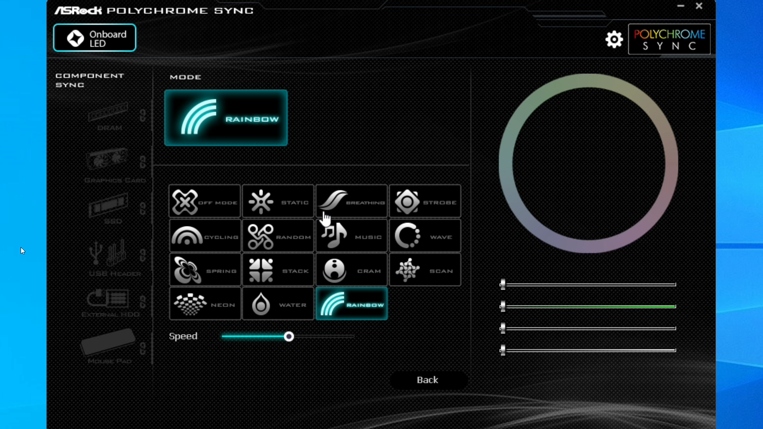The height and width of the screenshot is (429, 763).
Task: Click the first color slider below the wheel
Action: [588, 284]
